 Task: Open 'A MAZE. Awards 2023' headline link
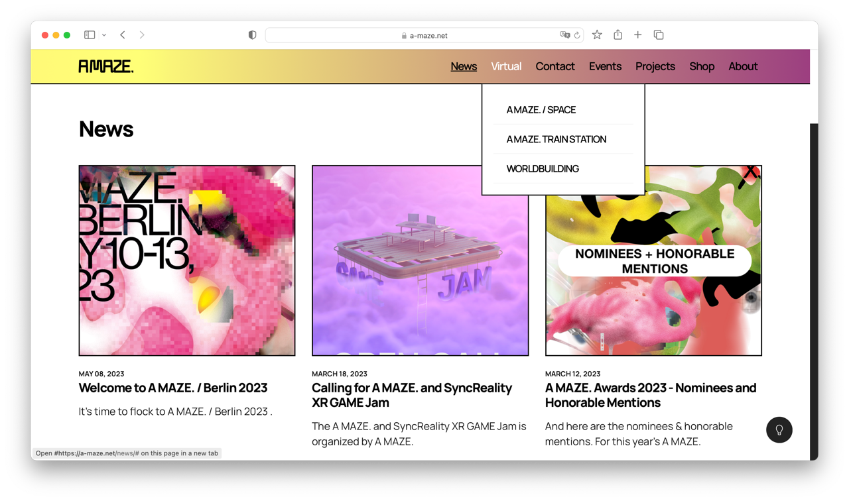point(651,395)
